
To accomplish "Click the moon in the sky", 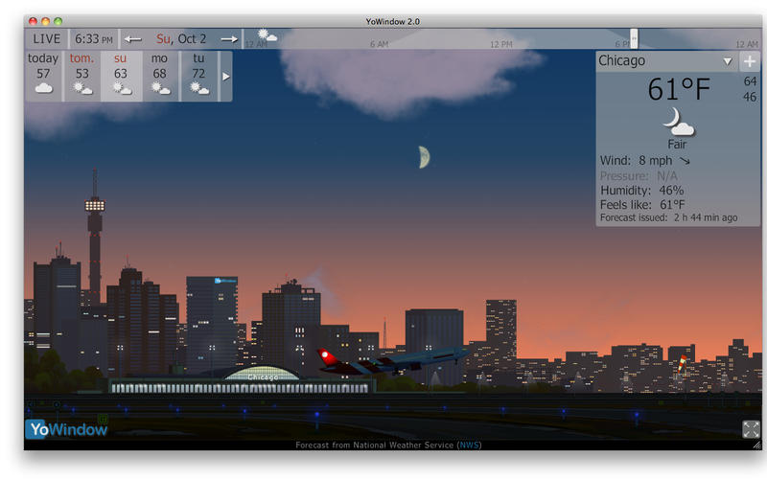I will pos(425,157).
